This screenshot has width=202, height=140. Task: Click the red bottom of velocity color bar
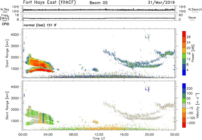pyautogui.click(x=184, y=126)
